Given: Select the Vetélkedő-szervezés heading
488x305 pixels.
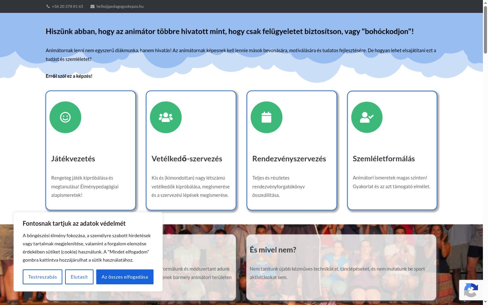Looking at the screenshot, I should point(187,159).
